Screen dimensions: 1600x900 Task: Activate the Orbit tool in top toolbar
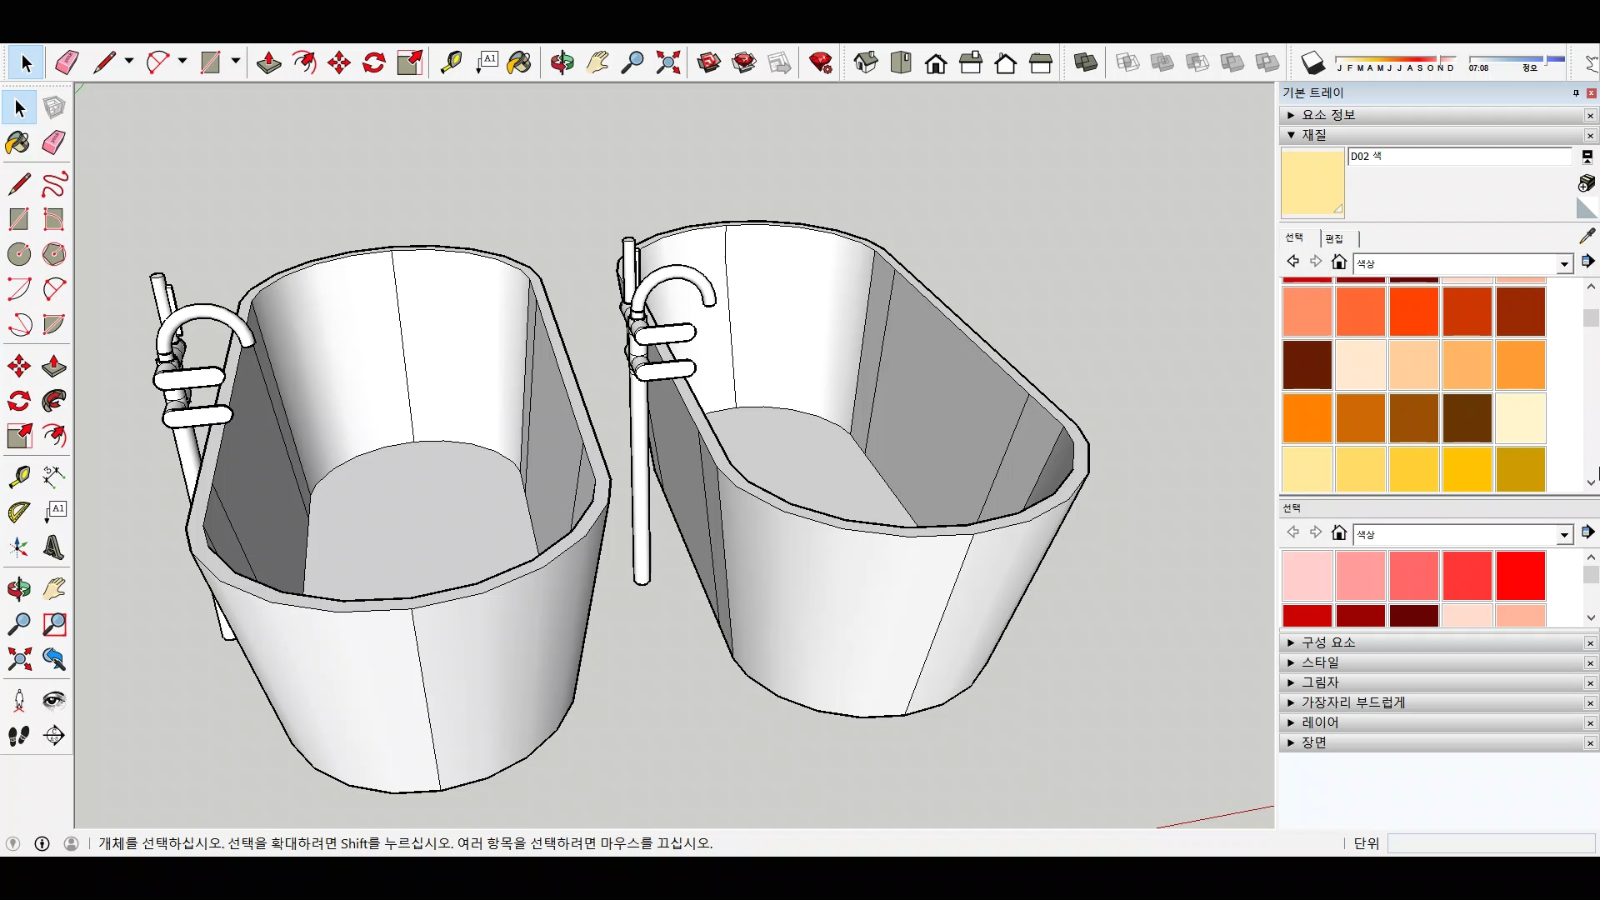[x=562, y=62]
